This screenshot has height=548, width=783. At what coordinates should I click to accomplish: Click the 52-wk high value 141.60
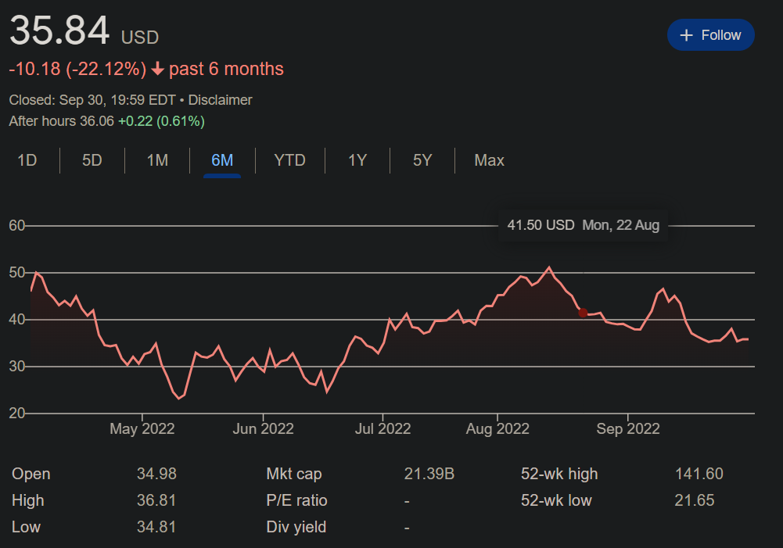tap(699, 474)
